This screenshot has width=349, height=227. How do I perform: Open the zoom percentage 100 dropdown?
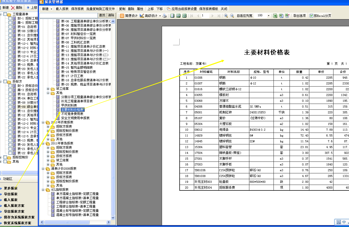(269, 16)
